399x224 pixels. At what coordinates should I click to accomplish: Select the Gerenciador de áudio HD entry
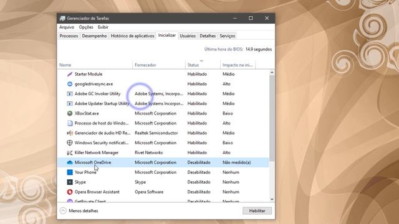coord(102,133)
